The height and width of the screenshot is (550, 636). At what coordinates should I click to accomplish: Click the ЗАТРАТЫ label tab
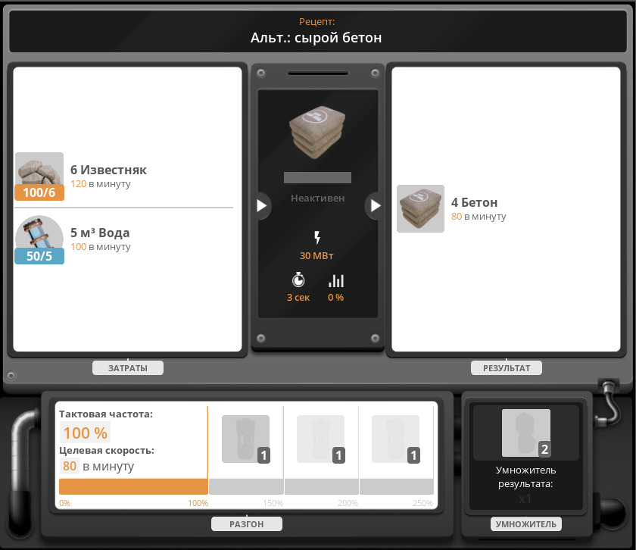click(128, 368)
